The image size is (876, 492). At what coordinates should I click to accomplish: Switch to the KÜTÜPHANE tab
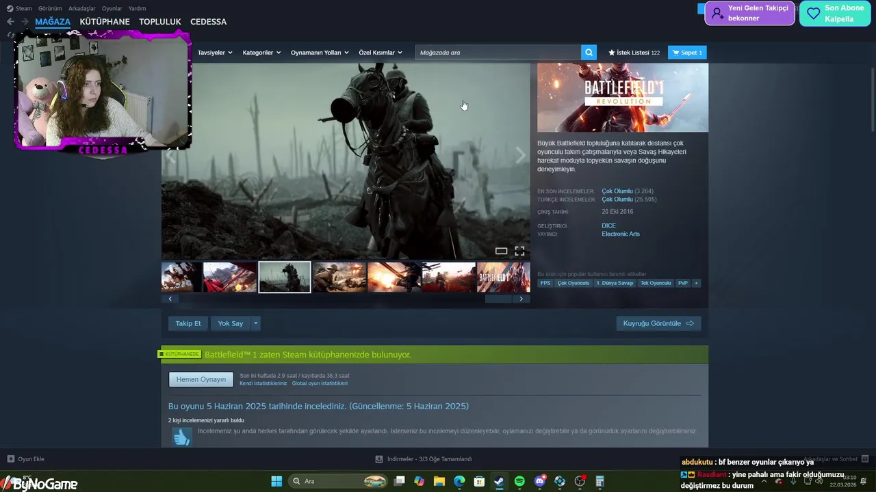coord(105,22)
